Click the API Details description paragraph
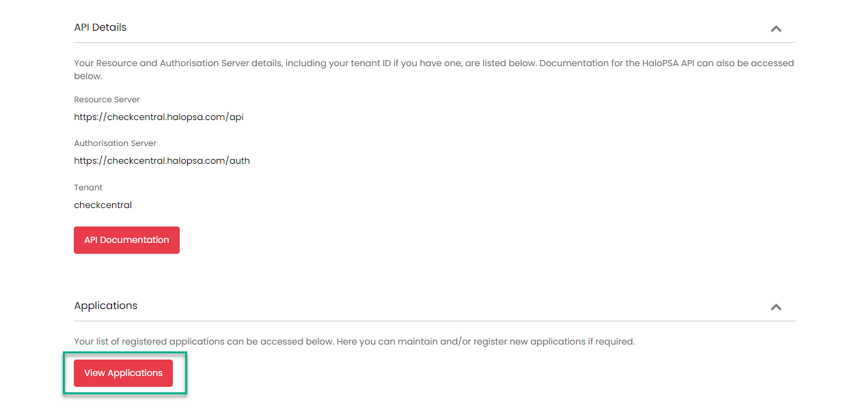The height and width of the screenshot is (408, 850). tap(434, 70)
